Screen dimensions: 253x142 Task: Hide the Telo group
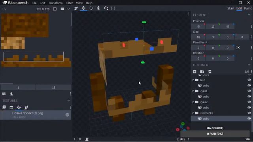[x=249, y=80]
